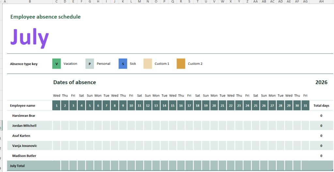Click the Custom 2 label text
334x172 pixels.
point(195,64)
